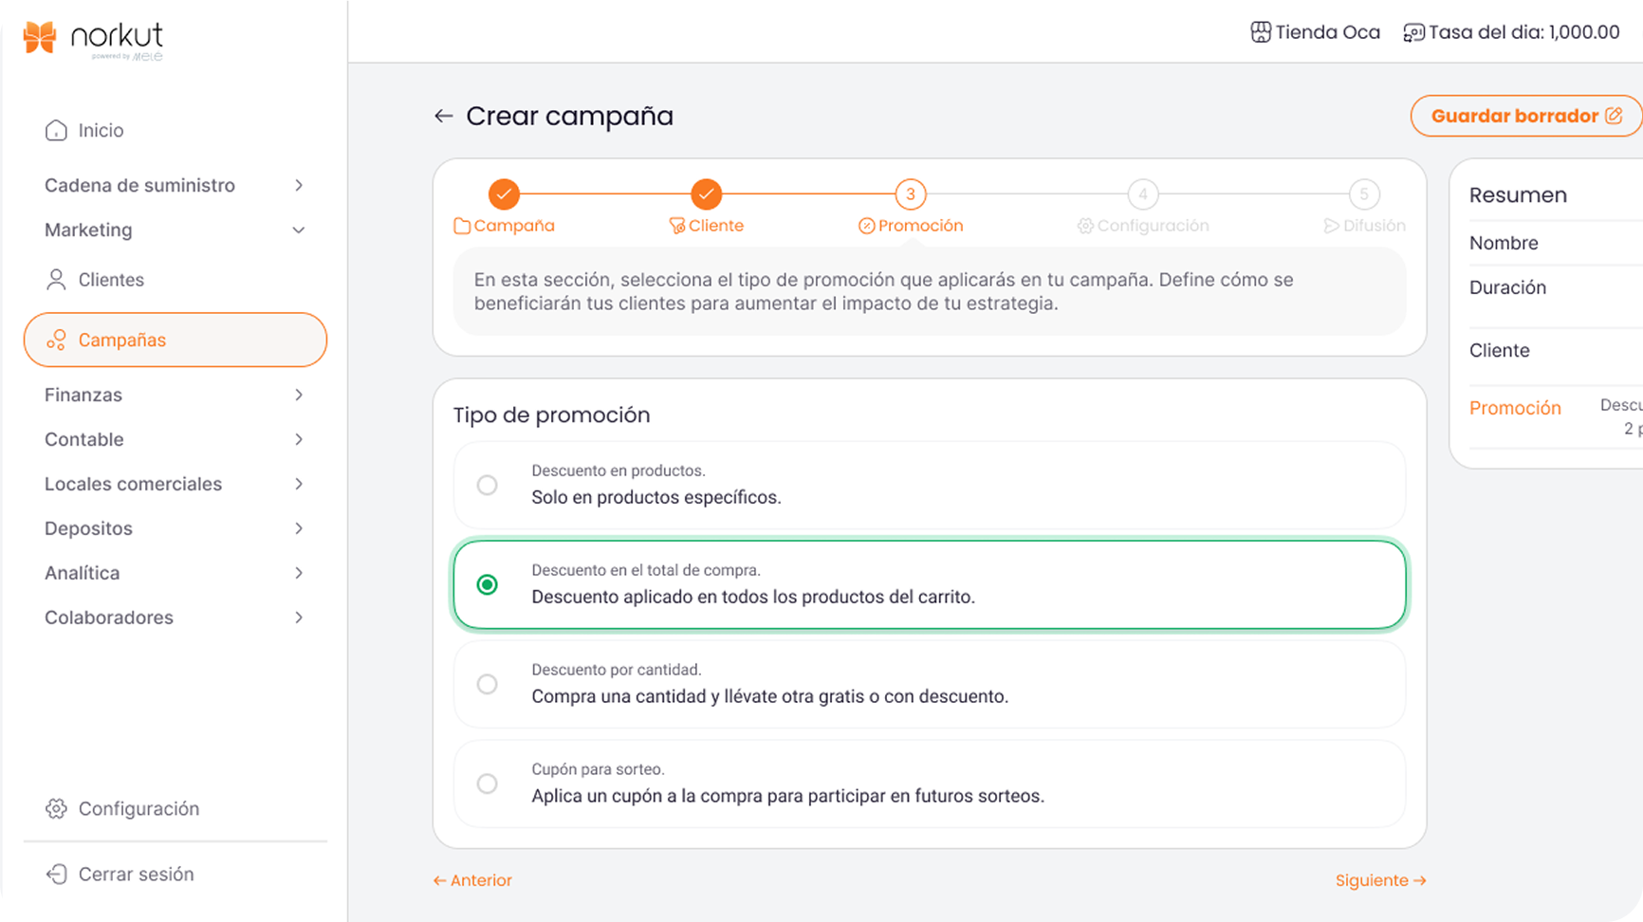Click the Cerrar sesión logout icon

(56, 874)
